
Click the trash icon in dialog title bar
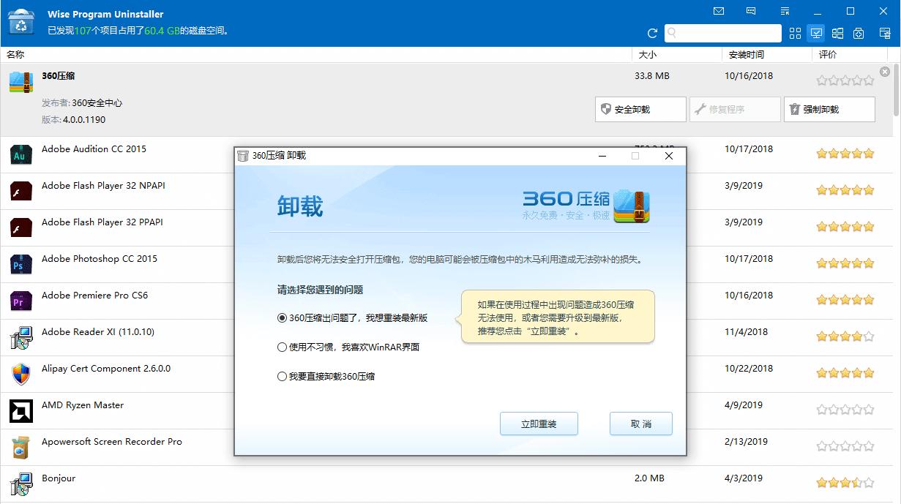tap(243, 155)
